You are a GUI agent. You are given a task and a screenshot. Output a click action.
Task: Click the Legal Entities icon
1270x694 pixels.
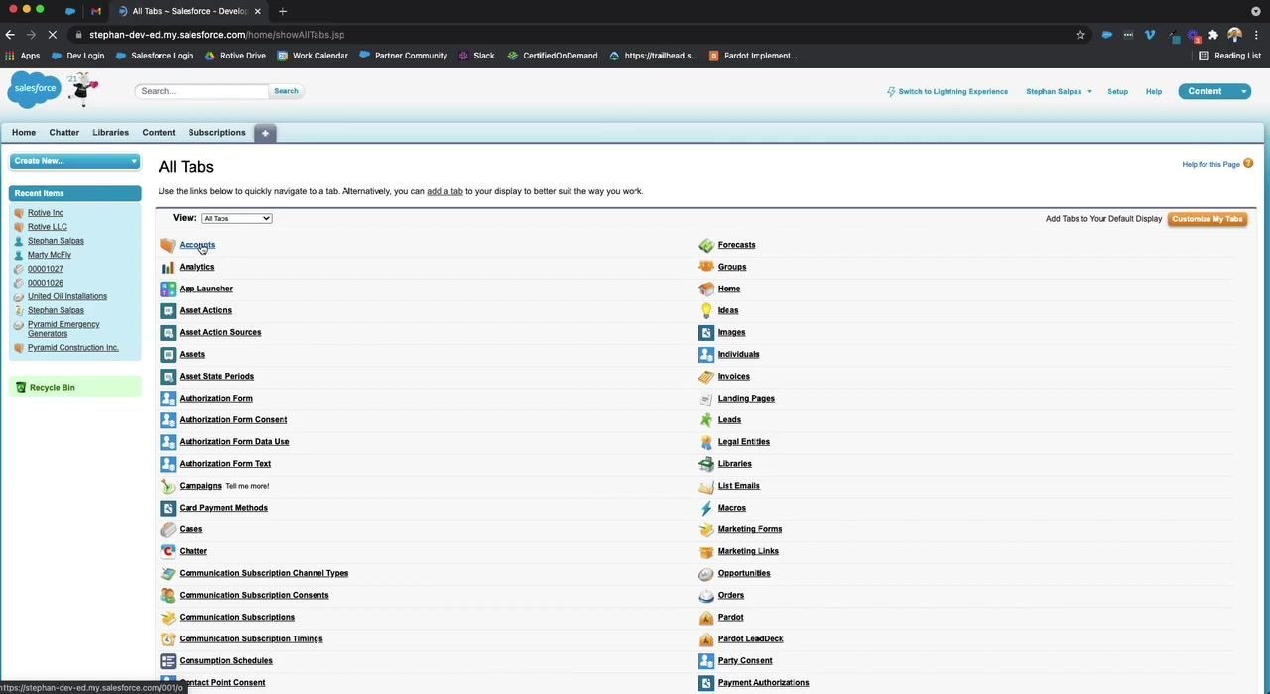click(706, 442)
